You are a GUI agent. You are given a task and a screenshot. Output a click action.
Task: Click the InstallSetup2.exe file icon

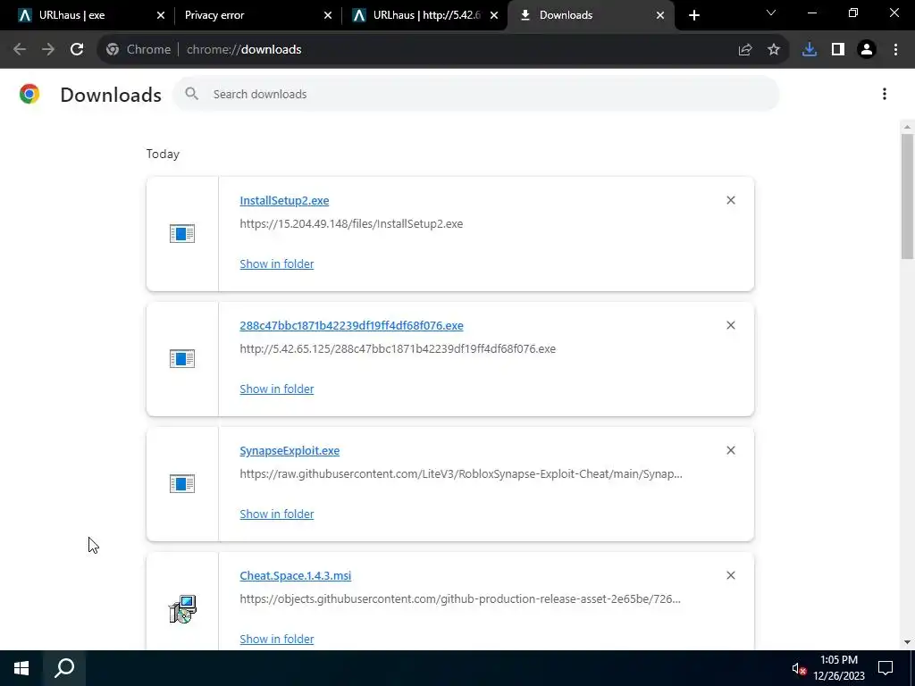pos(182,233)
